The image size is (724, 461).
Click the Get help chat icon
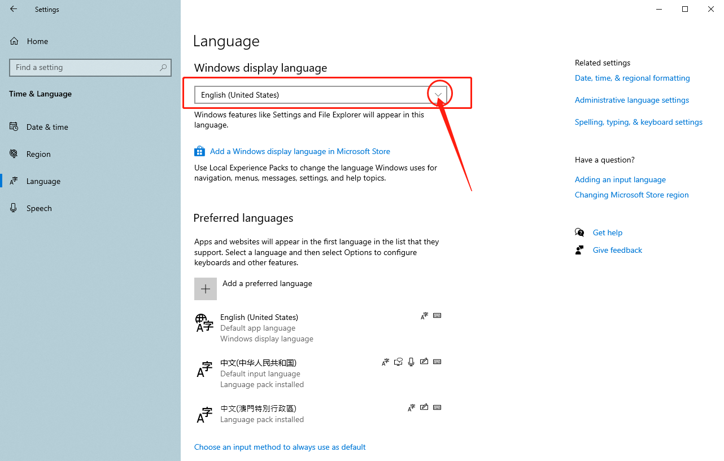pyautogui.click(x=579, y=232)
